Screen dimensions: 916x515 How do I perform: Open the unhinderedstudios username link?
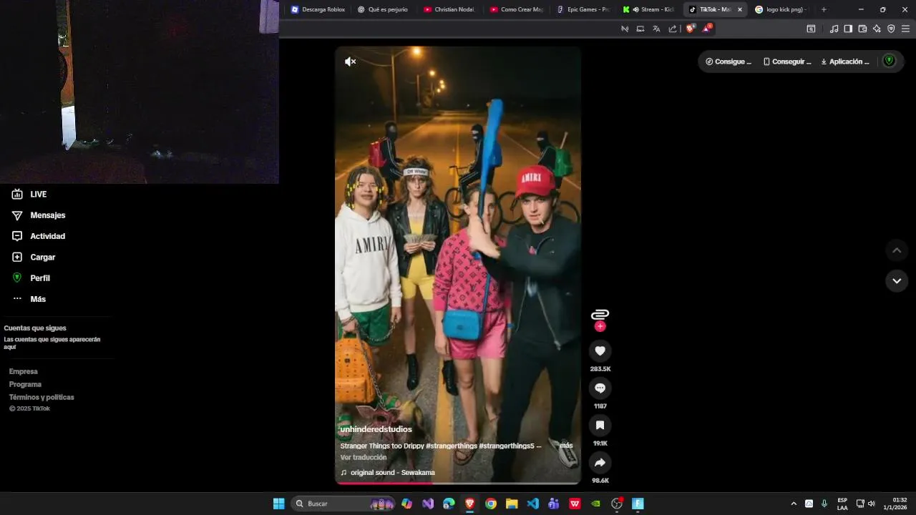[376, 429]
